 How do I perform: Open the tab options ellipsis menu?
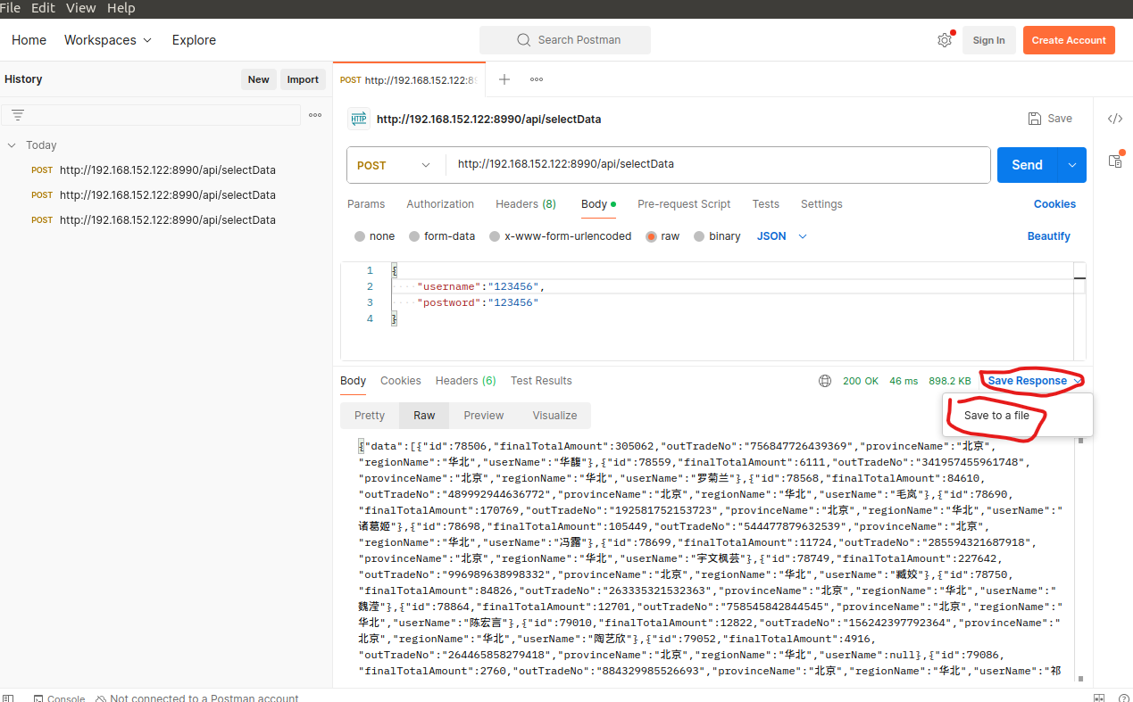pyautogui.click(x=537, y=79)
